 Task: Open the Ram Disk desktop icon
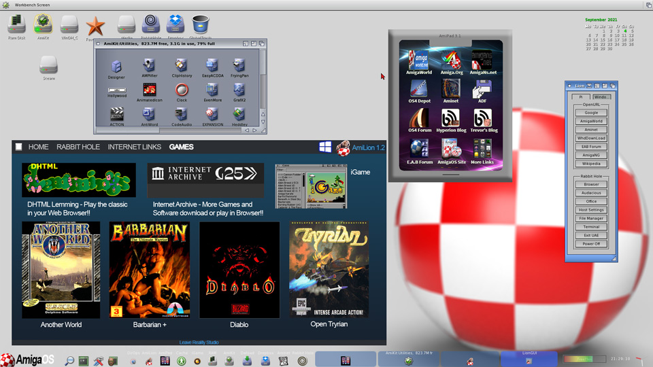[16, 24]
